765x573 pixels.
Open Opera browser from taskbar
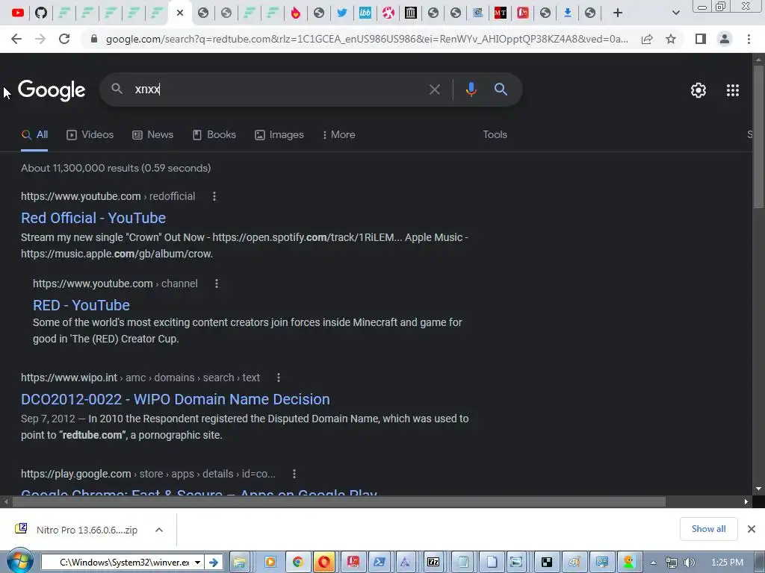click(324, 563)
